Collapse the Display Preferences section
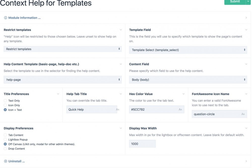The height and width of the screenshot is (168, 252). 121,128
